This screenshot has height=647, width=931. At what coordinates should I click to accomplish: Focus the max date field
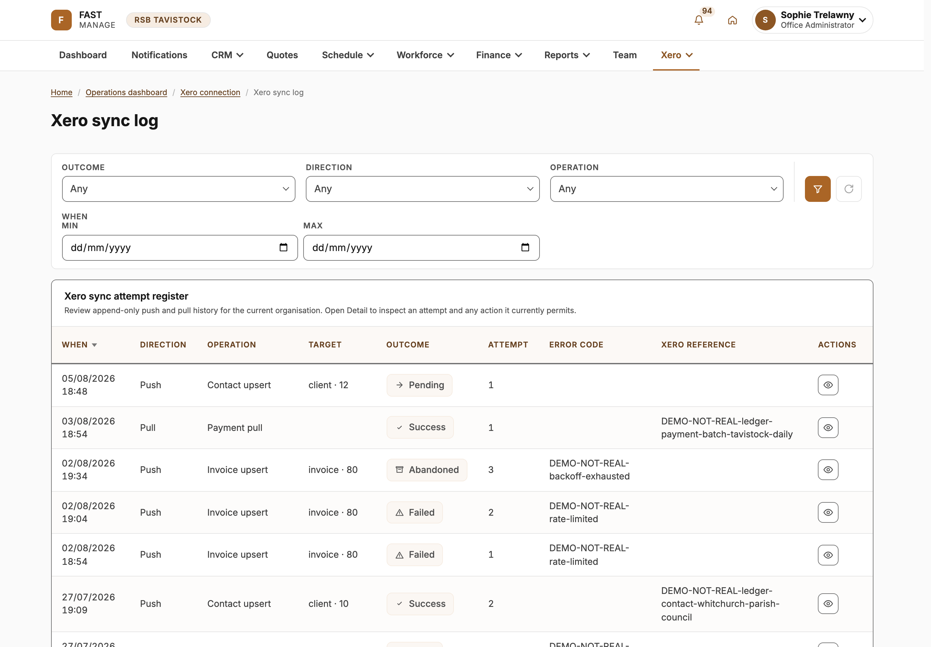(x=421, y=248)
